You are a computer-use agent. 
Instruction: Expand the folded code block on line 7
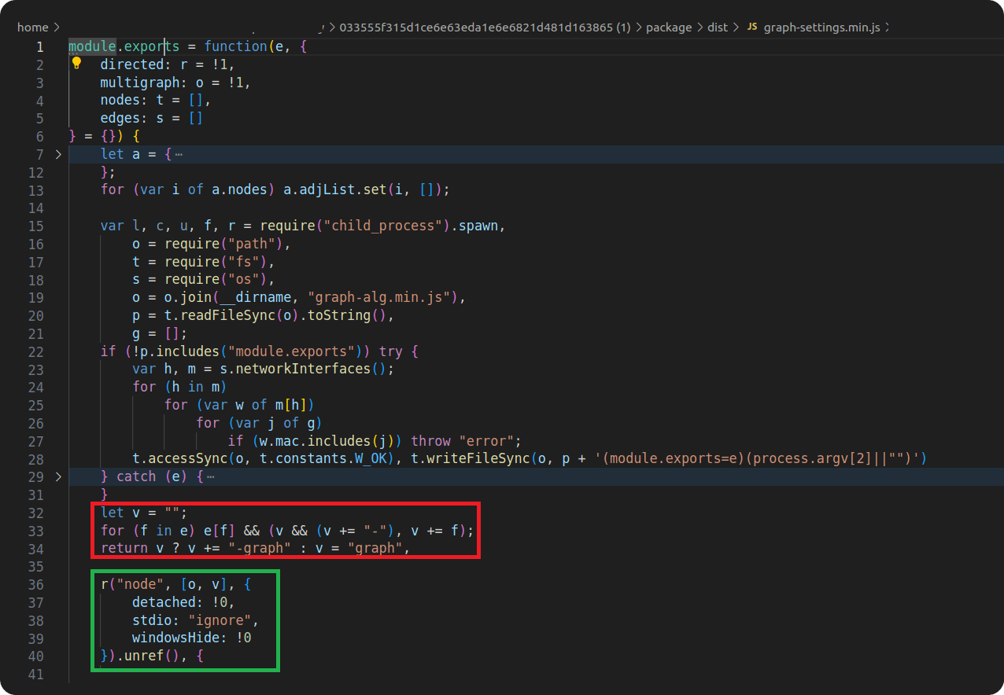point(58,154)
